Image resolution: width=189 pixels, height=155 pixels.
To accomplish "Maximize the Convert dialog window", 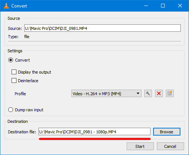I will [163, 6].
